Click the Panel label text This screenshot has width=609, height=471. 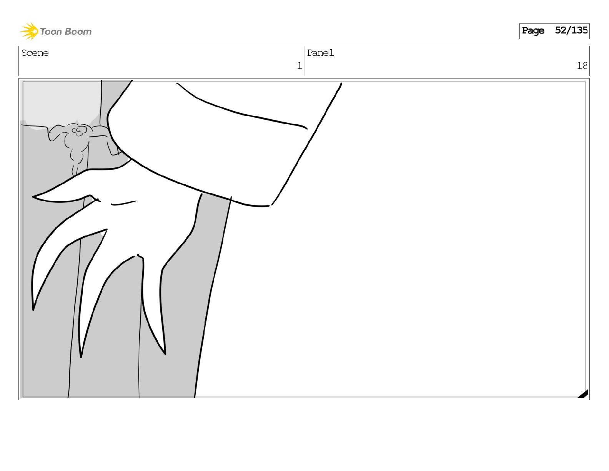320,53
